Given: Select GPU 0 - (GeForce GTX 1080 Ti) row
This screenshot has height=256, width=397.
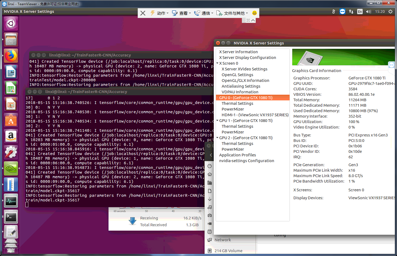Looking at the screenshot, I should [252, 98].
